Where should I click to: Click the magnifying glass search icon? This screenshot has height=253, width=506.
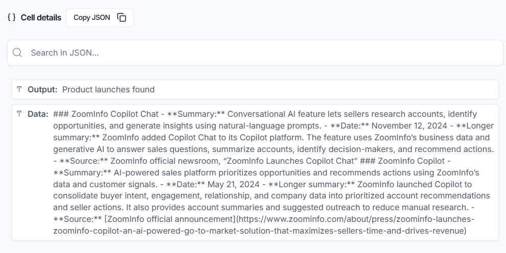pos(17,53)
